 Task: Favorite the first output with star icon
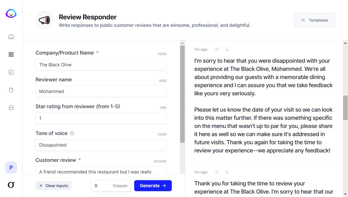pyautogui.click(x=217, y=49)
